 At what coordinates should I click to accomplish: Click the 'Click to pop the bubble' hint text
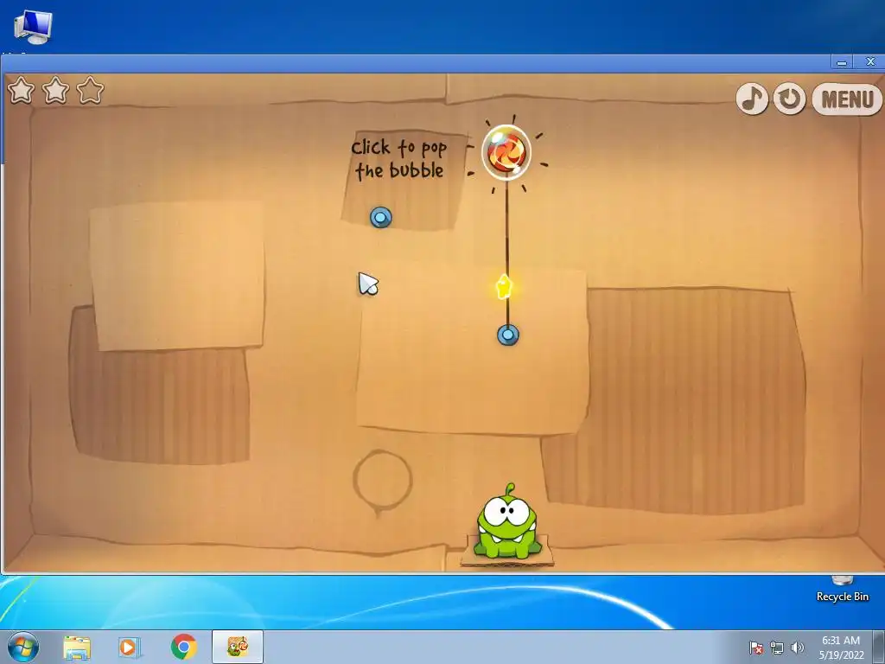399,159
